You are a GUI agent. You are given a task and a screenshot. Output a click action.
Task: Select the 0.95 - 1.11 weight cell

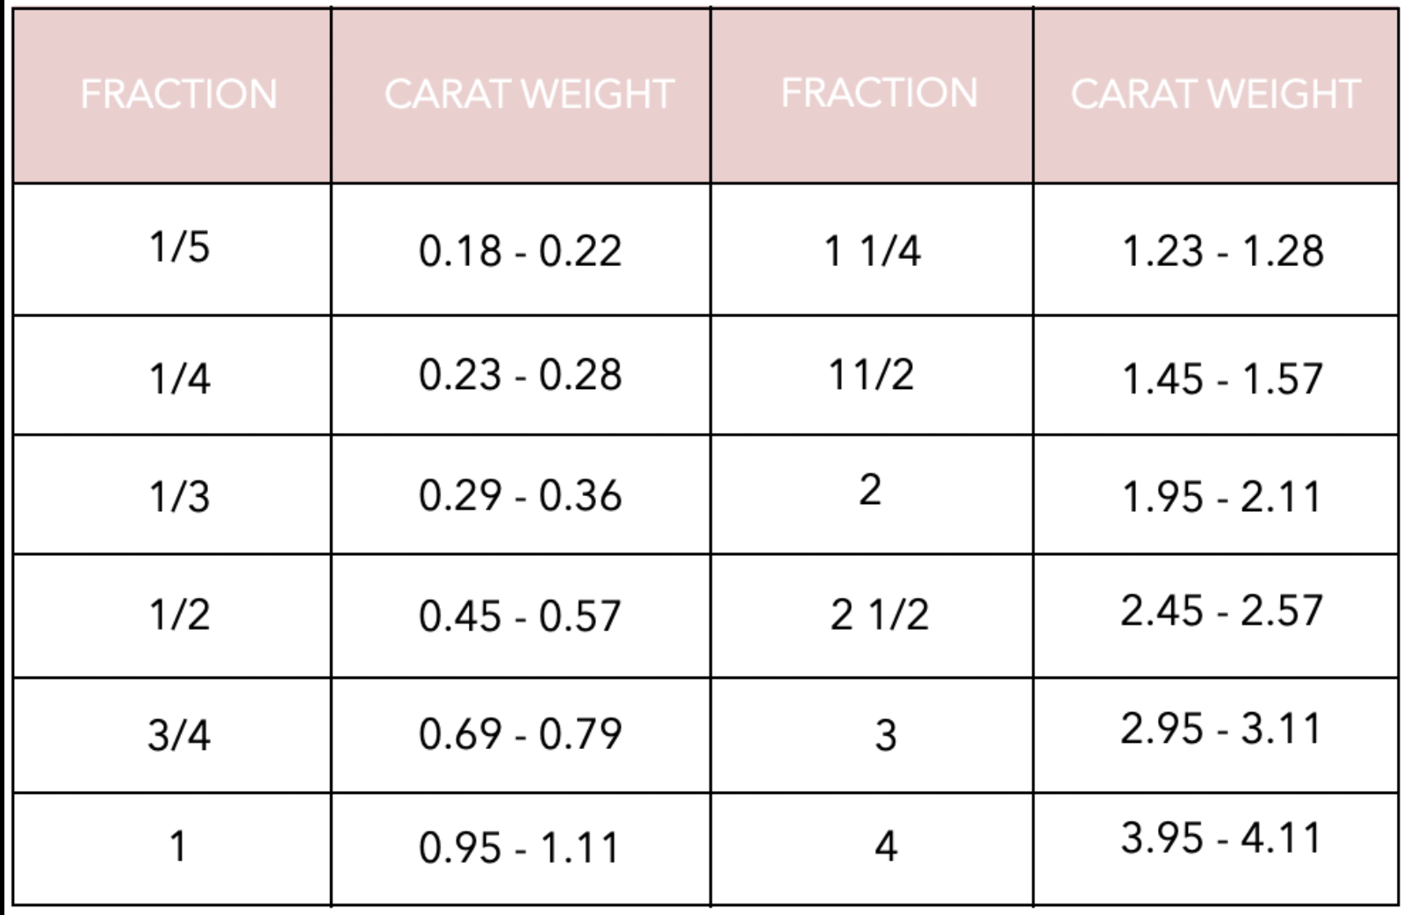[x=520, y=847]
